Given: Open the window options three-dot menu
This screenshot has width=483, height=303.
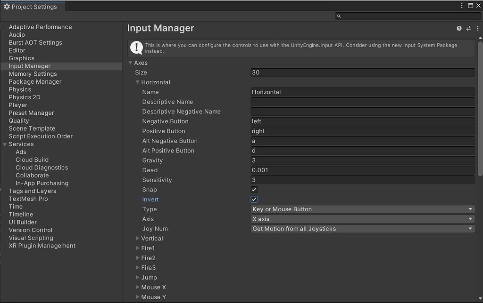Looking at the screenshot, I should click(461, 5).
